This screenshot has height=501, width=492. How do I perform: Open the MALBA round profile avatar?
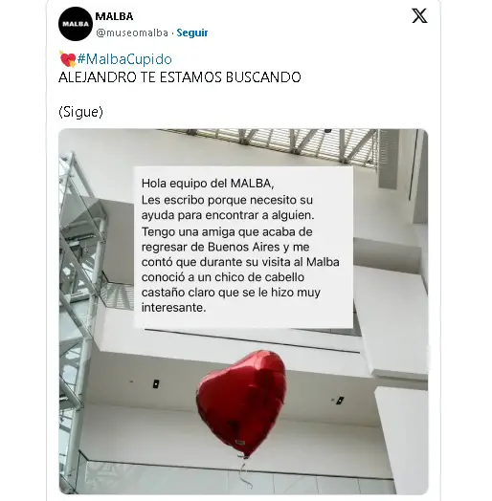76,24
